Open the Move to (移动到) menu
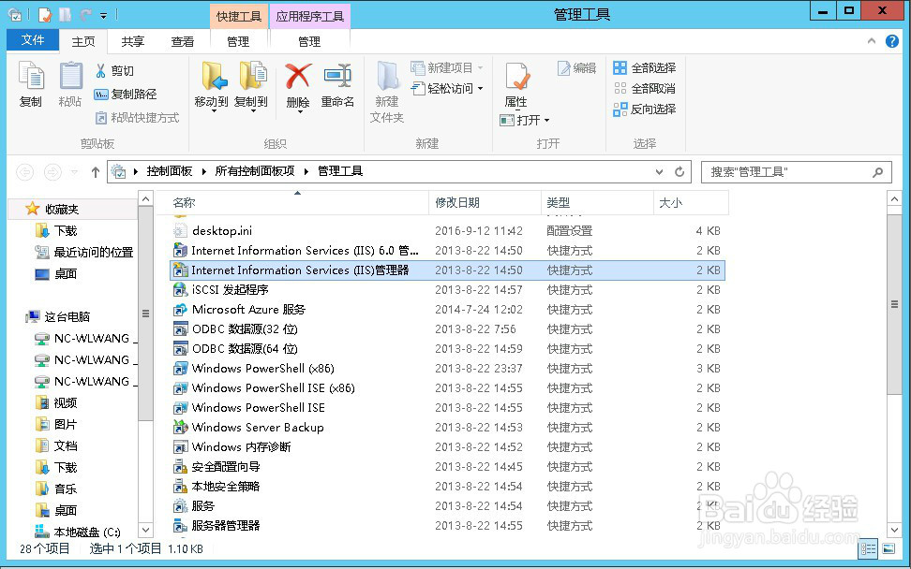This screenshot has width=911, height=569. pos(212,86)
